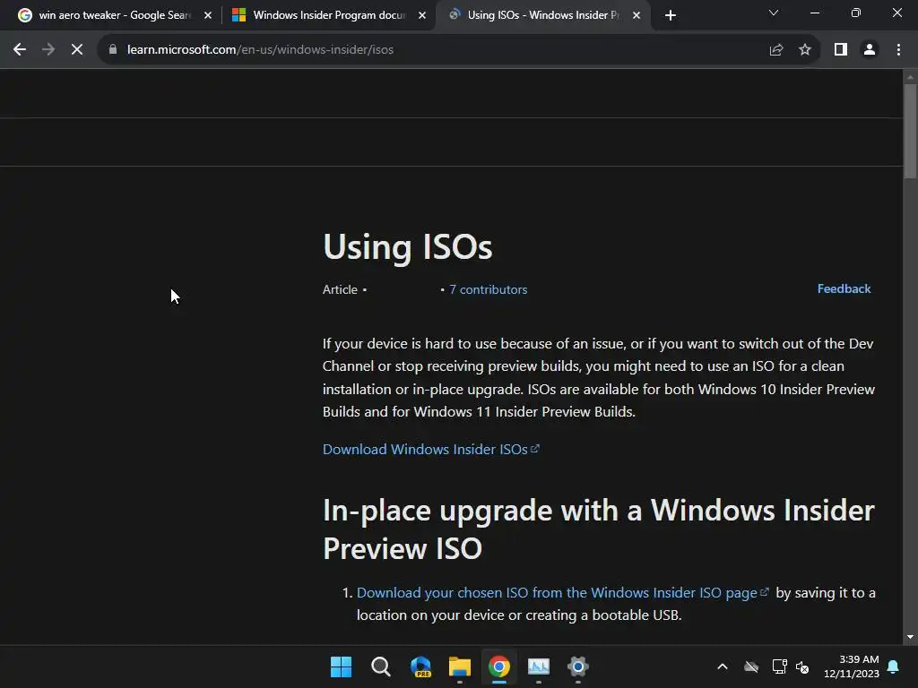Select the Using ISOs tab
Viewport: 918px width, 688px height.
coord(542,15)
